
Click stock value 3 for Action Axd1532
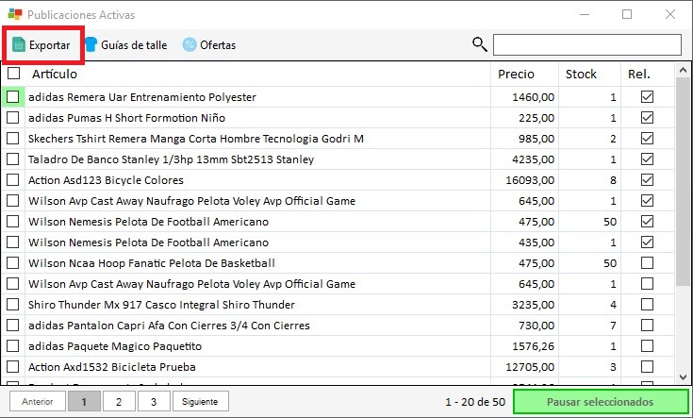tap(613, 367)
